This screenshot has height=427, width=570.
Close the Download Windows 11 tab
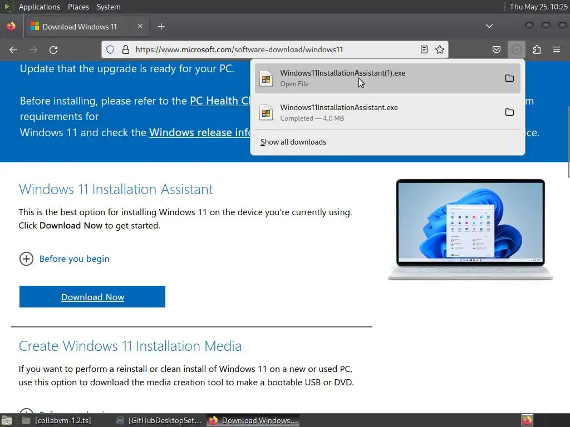pyautogui.click(x=140, y=26)
